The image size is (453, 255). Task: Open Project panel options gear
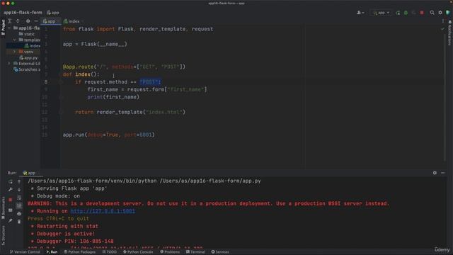28,21
